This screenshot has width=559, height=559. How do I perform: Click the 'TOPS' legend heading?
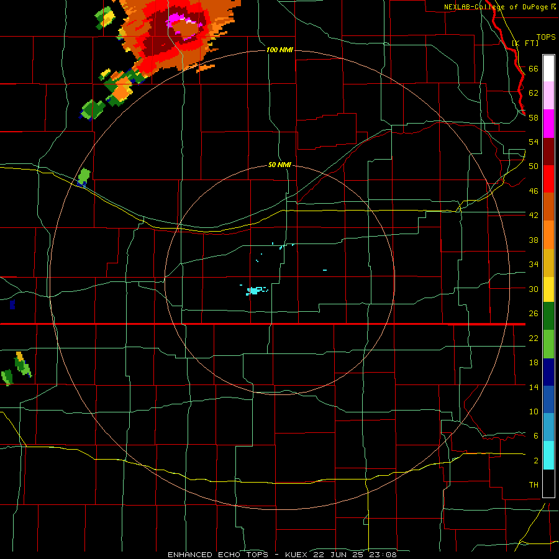point(546,37)
